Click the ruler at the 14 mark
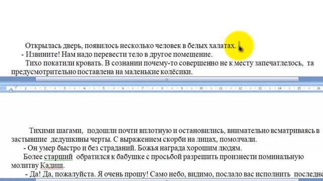 point(280,88)
